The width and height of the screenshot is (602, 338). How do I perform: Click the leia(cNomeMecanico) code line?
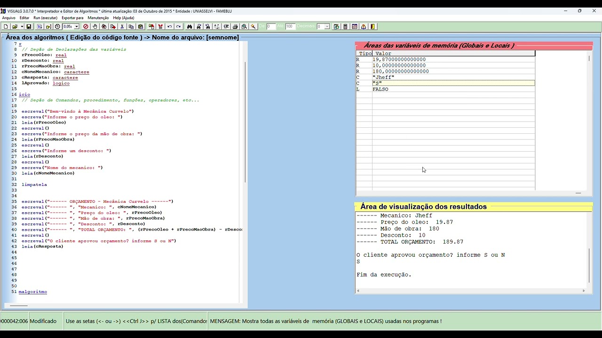(48, 173)
